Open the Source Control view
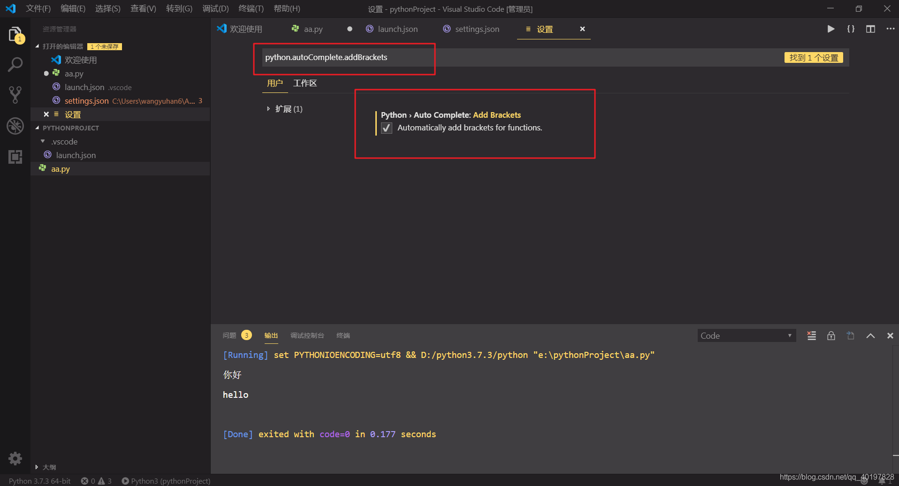 click(15, 95)
